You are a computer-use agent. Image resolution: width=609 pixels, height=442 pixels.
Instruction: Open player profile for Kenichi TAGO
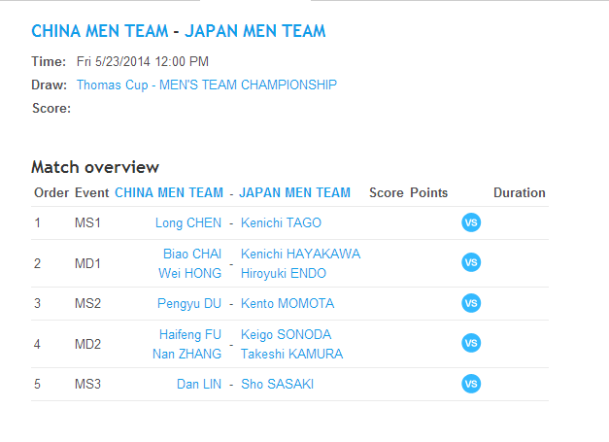279,223
